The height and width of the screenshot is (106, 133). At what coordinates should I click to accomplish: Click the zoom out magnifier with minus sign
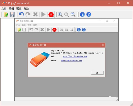[x=73, y=14]
